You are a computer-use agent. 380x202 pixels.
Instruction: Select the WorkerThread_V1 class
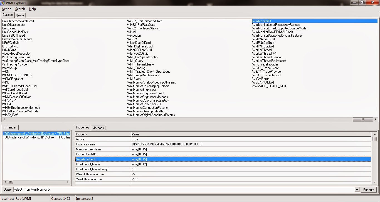(x=264, y=54)
